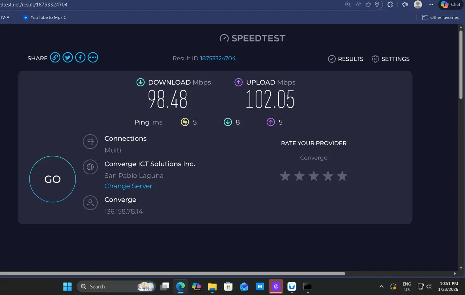This screenshot has width=465, height=295.
Task: Click the vertical scrollbar up arrow
Action: 461,28
